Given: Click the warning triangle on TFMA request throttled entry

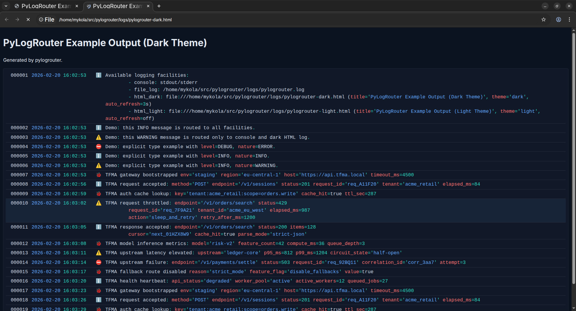Looking at the screenshot, I should (98, 203).
